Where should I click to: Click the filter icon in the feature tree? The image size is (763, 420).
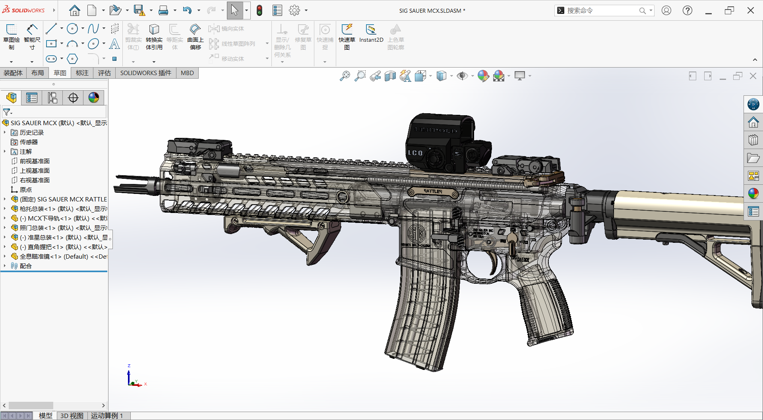pyautogui.click(x=8, y=112)
